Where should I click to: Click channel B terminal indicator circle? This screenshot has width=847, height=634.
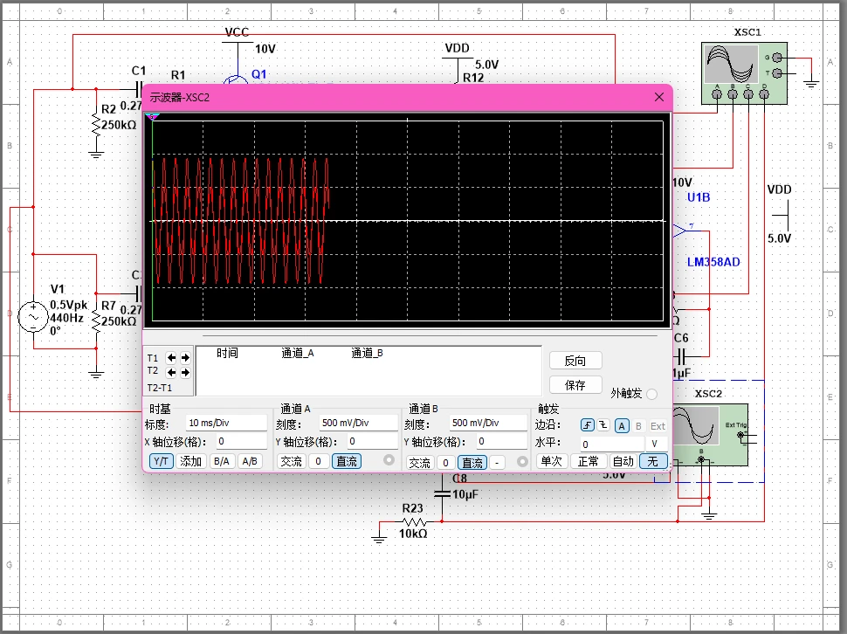pos(522,461)
